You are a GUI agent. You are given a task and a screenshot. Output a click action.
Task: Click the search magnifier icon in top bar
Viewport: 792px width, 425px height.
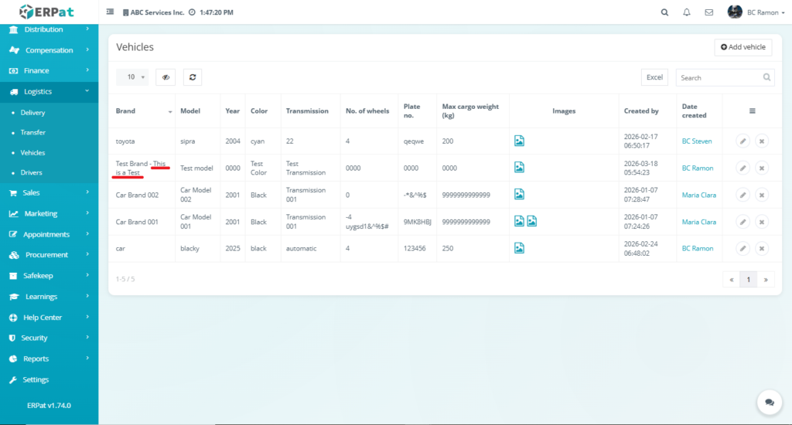[x=664, y=12]
